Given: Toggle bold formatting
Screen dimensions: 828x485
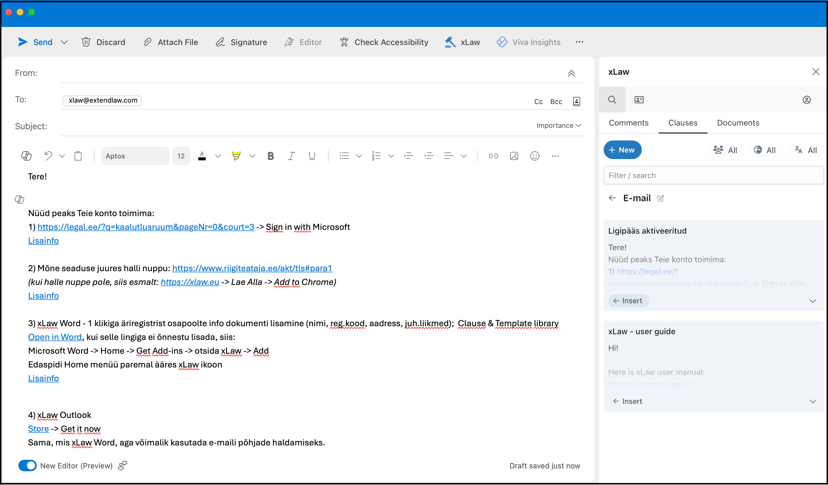Looking at the screenshot, I should pyautogui.click(x=271, y=156).
